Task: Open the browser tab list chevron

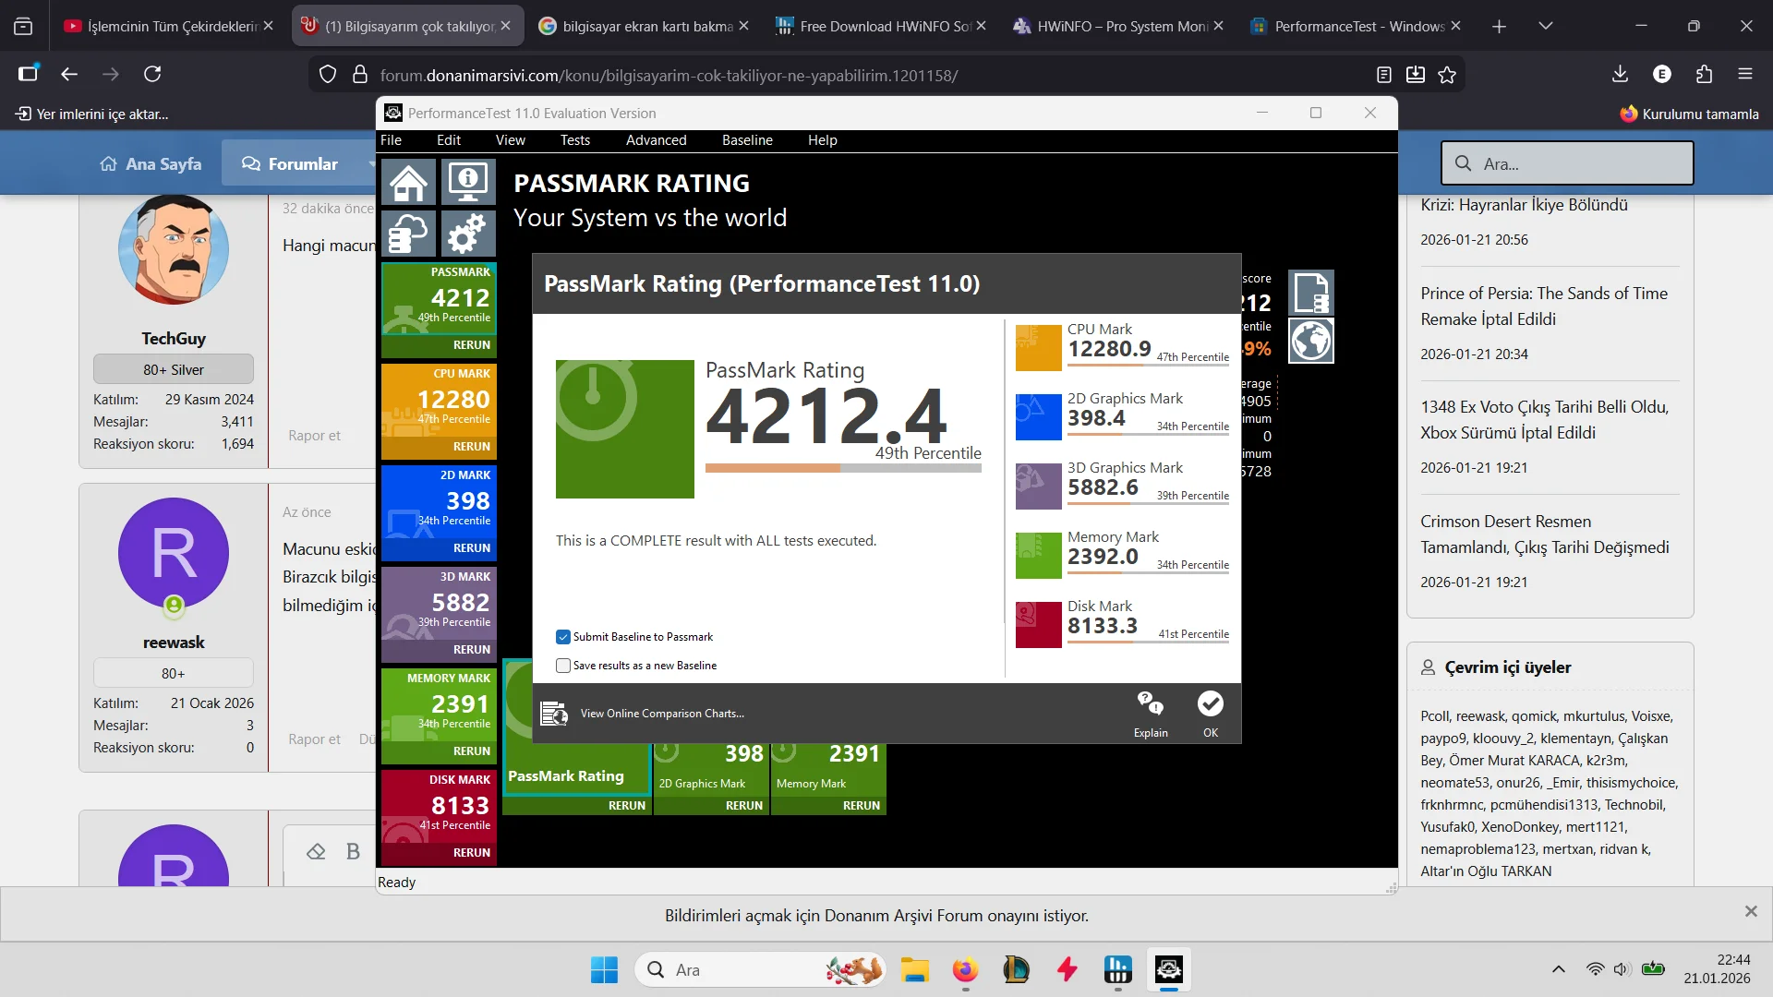Action: click(1546, 26)
